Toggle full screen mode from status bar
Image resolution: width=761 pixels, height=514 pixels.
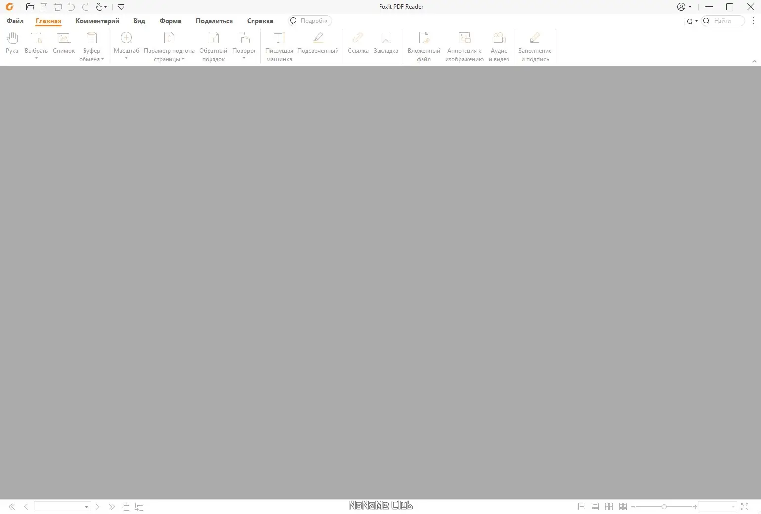point(745,506)
